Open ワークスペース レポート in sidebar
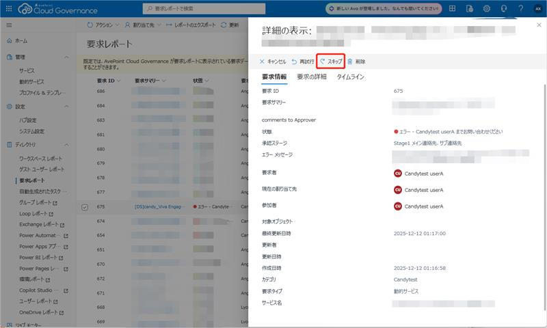This screenshot has height=328, width=547. coord(40,159)
